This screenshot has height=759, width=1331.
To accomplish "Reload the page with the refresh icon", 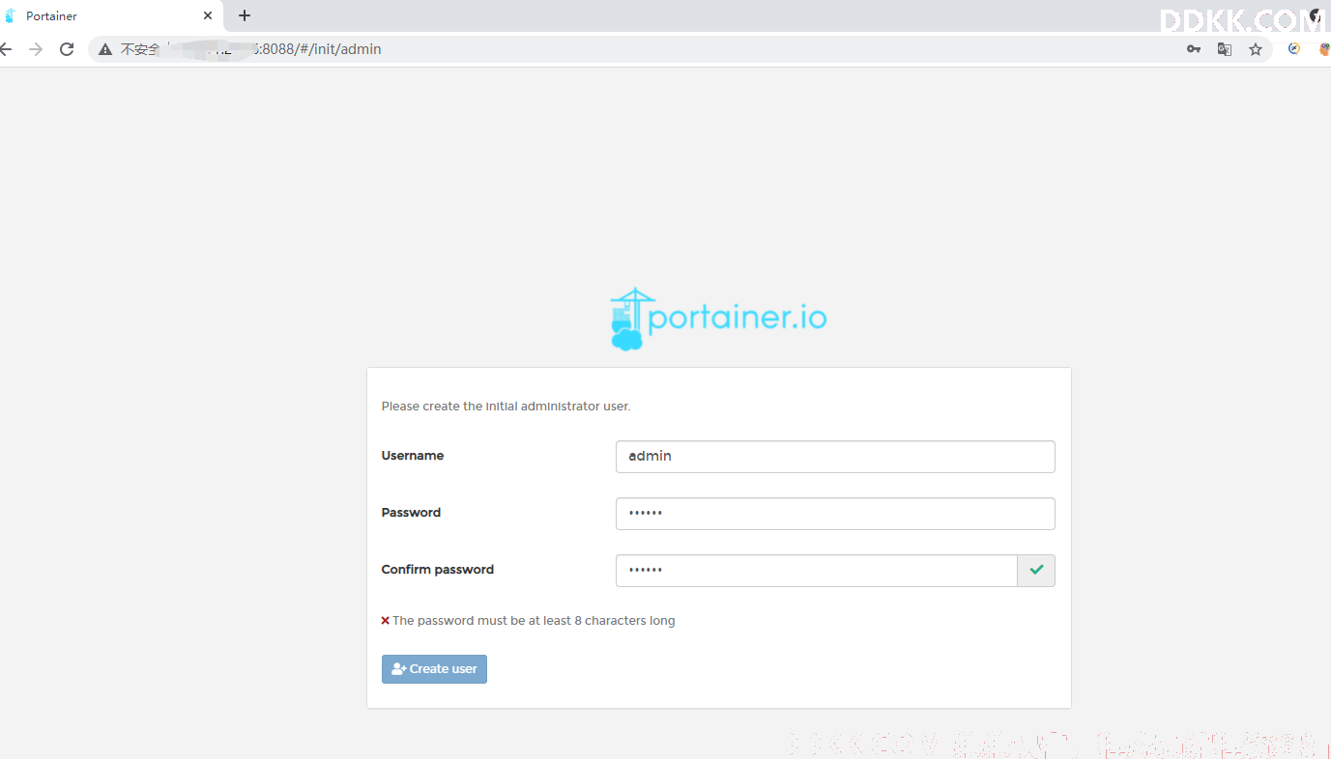I will (x=67, y=49).
